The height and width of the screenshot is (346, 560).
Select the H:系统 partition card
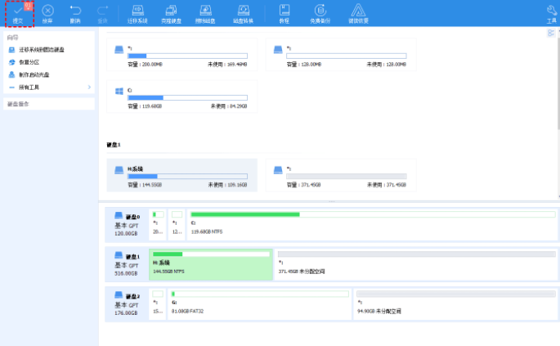click(181, 175)
